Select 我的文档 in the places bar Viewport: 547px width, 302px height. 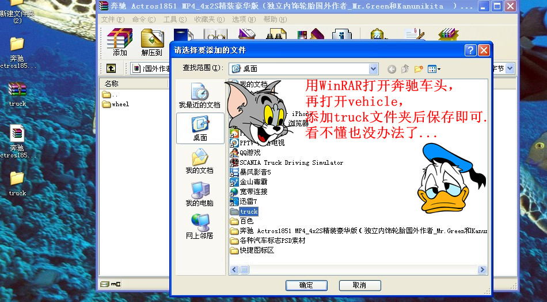click(200, 161)
